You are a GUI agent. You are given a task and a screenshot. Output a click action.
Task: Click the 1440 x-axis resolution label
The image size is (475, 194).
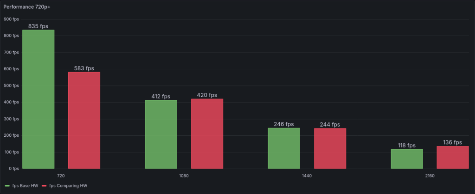coord(307,176)
